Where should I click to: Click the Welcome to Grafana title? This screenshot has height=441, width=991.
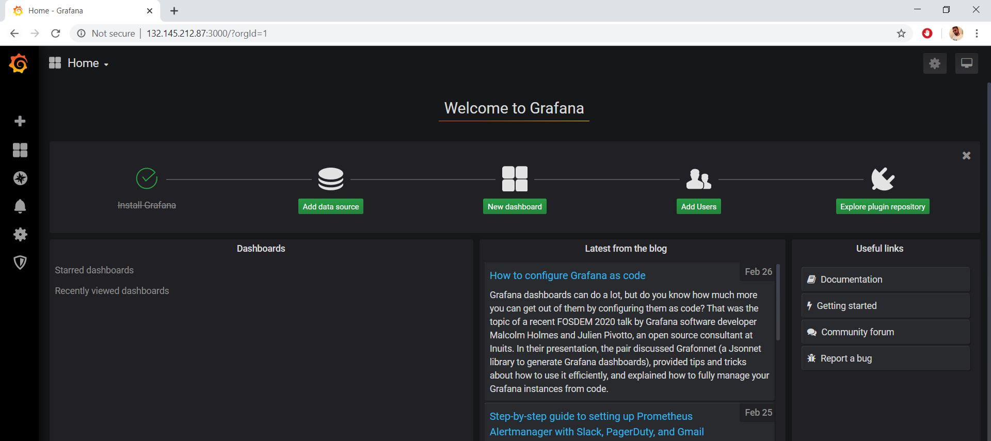click(x=514, y=108)
